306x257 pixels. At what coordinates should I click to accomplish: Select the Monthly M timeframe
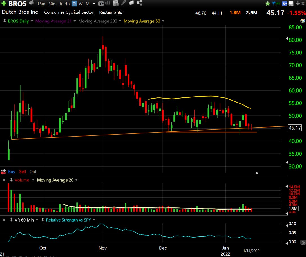click(x=88, y=4)
